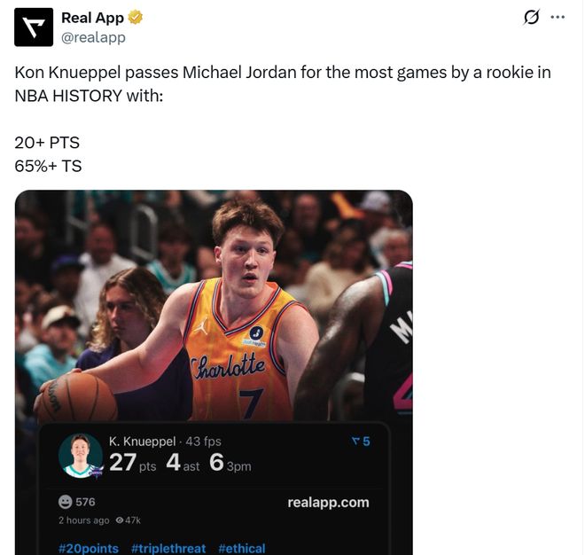Click the 2 hours ago timestamp
Image resolution: width=585 pixels, height=555 pixels.
pos(84,520)
